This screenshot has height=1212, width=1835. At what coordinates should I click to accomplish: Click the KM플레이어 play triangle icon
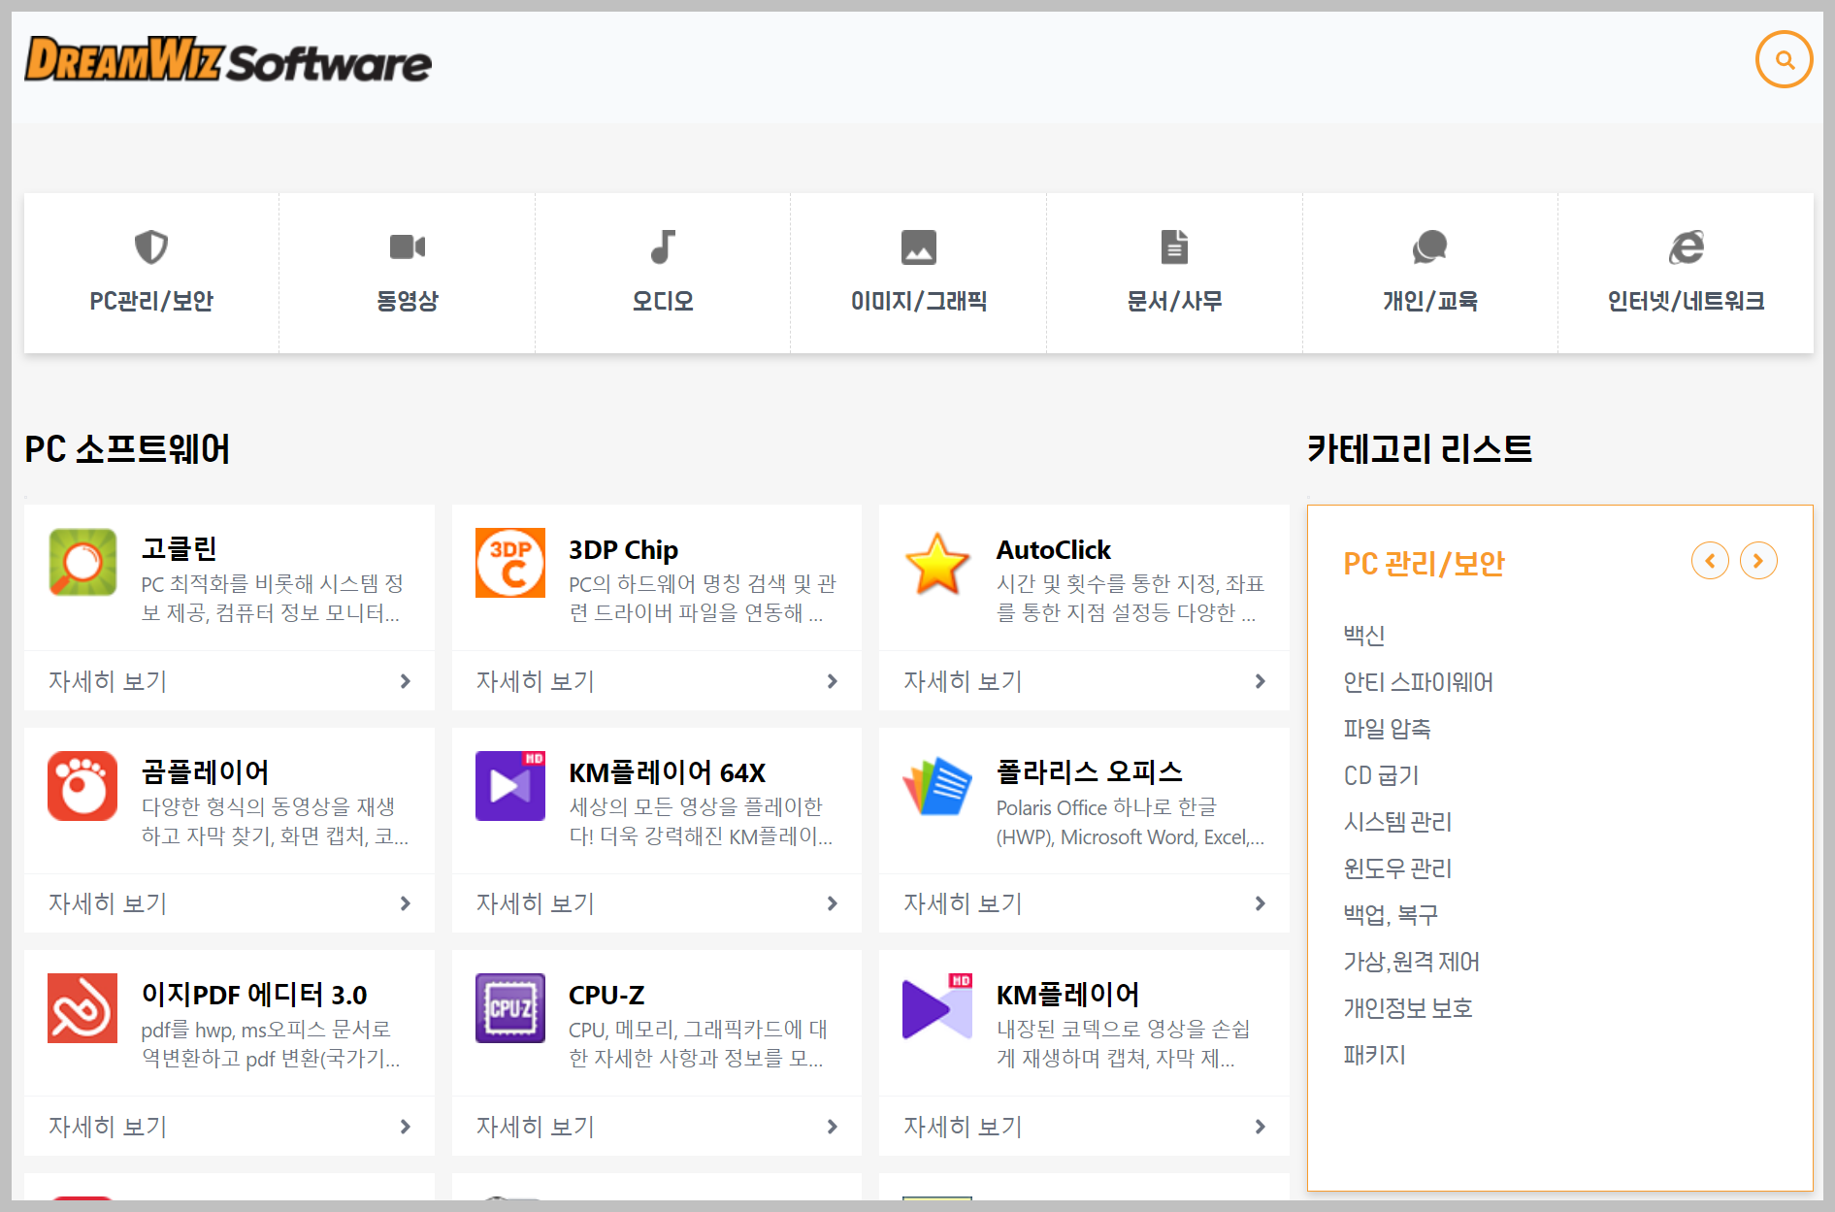point(937,1008)
